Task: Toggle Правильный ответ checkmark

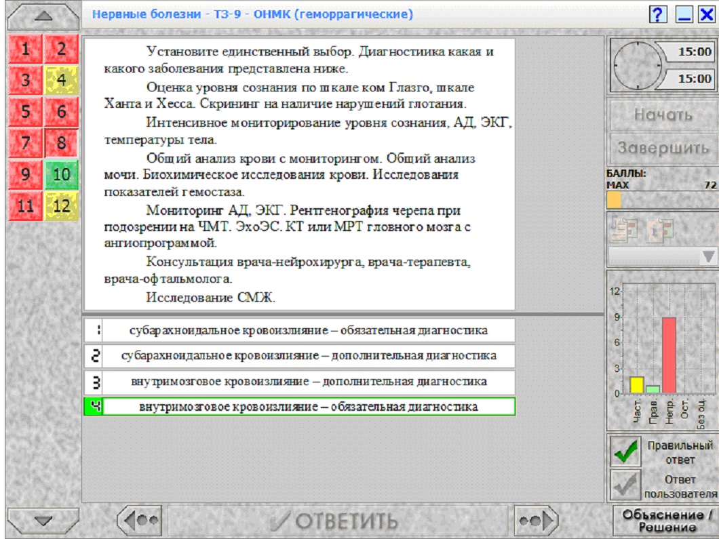Action: click(x=625, y=452)
